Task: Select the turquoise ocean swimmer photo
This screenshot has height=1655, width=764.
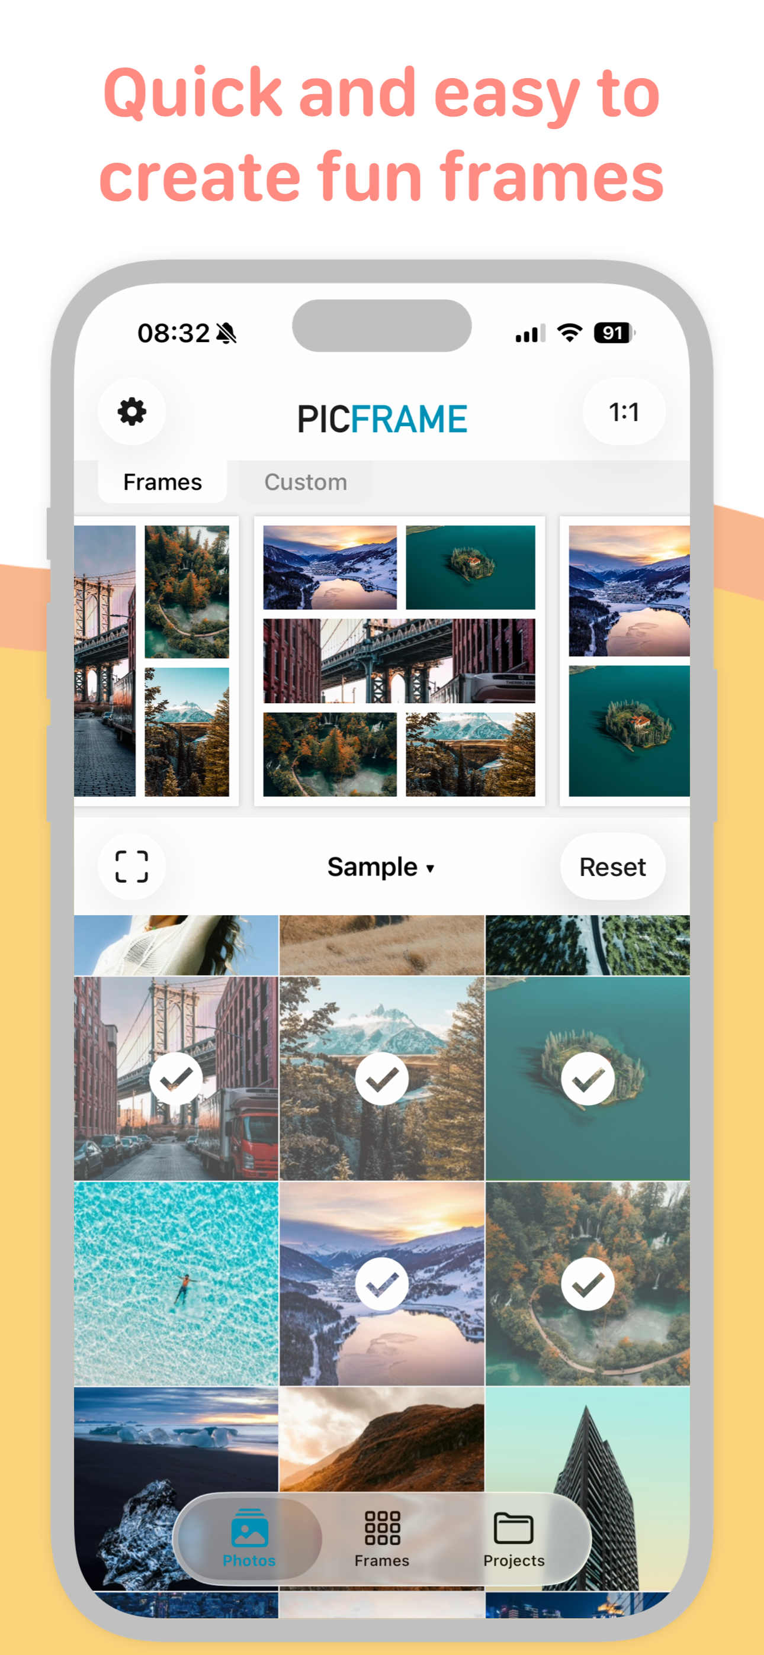Action: coord(176,1284)
